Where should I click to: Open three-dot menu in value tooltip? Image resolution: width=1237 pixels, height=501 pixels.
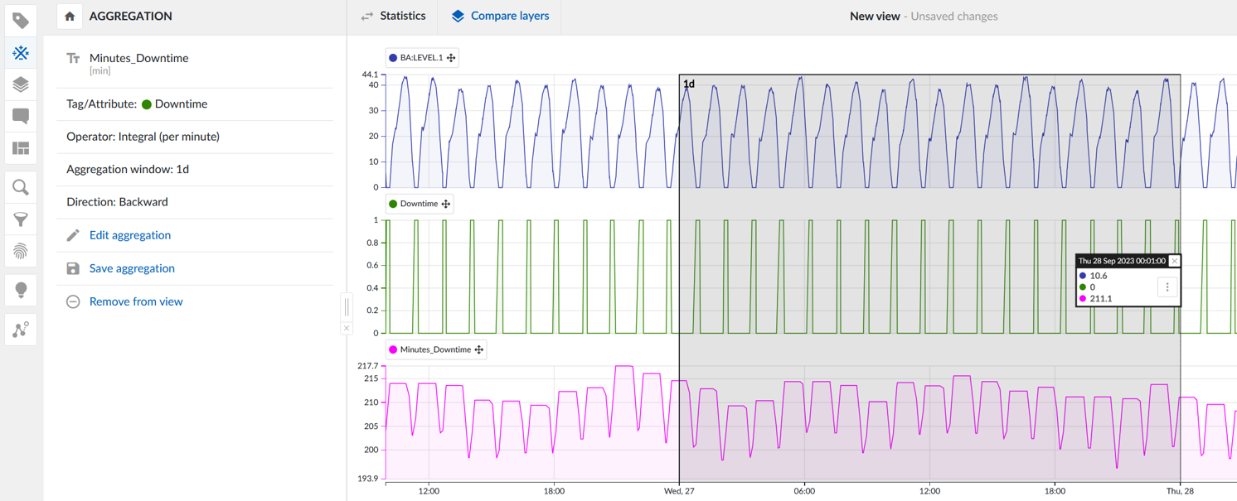click(x=1167, y=287)
